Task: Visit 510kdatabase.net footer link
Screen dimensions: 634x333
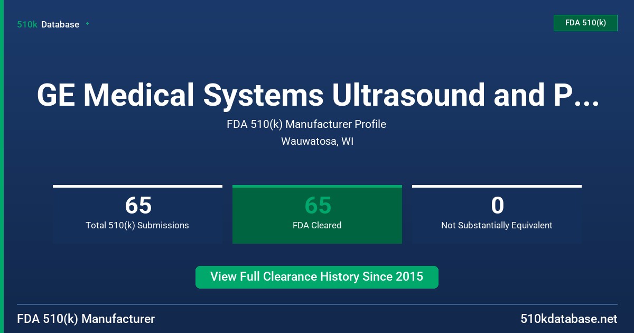Action: [x=569, y=319]
